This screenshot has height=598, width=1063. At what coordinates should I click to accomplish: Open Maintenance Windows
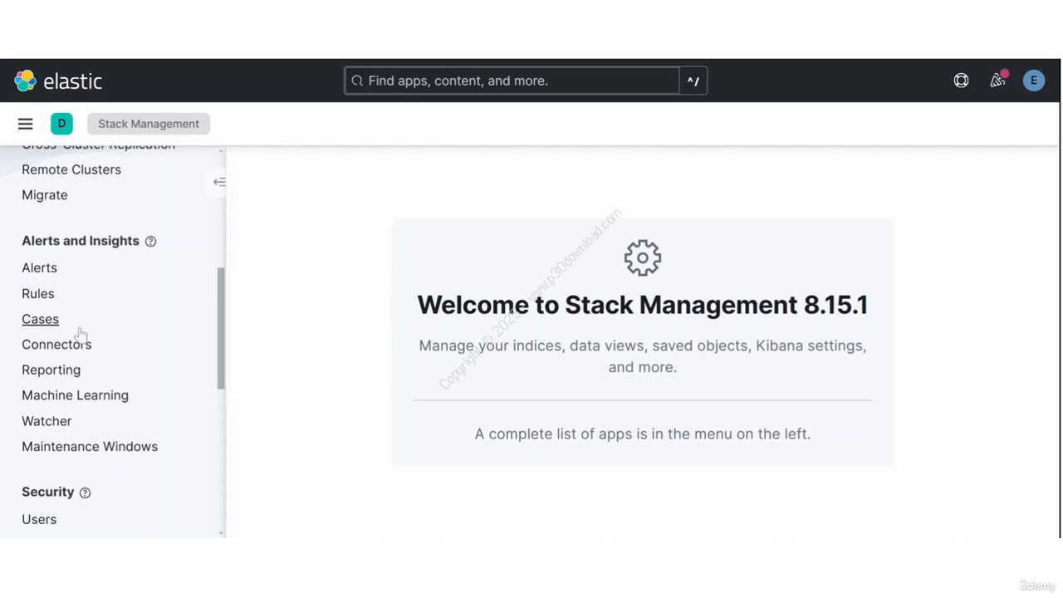[x=90, y=447]
